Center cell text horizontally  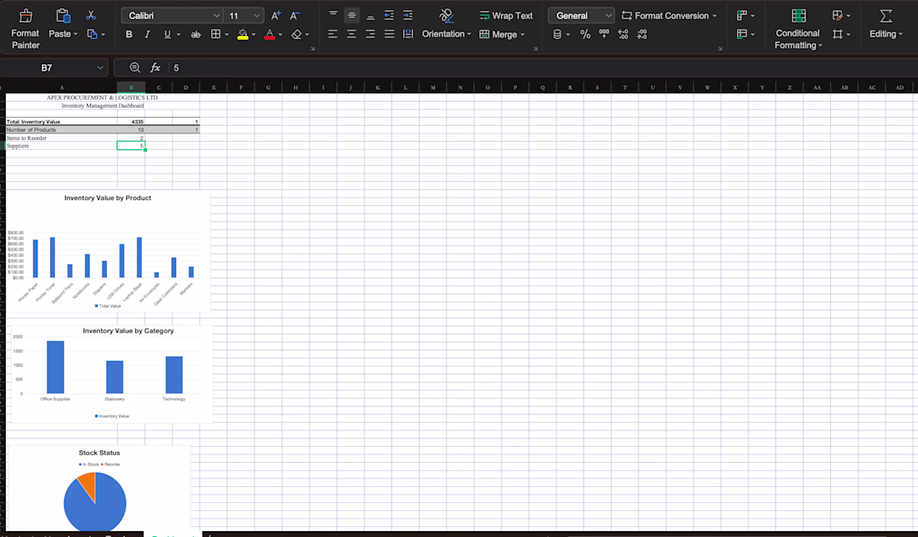pyautogui.click(x=351, y=34)
